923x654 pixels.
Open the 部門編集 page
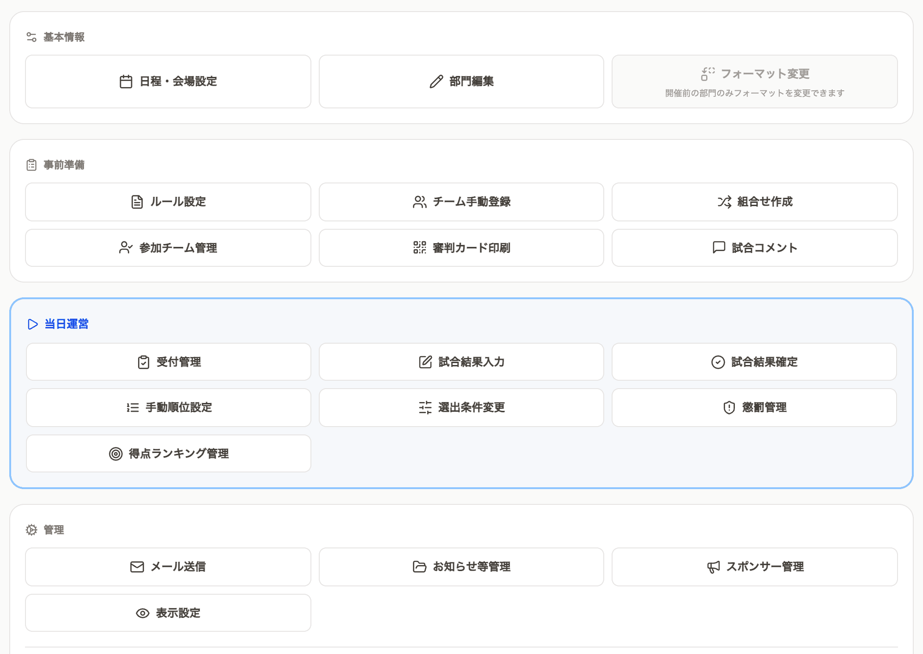[461, 82]
